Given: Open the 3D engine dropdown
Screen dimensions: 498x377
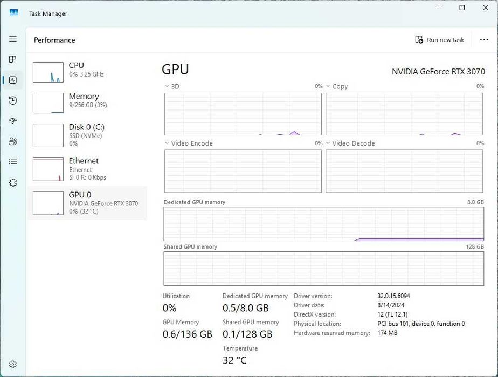Looking at the screenshot, I should (x=172, y=86).
